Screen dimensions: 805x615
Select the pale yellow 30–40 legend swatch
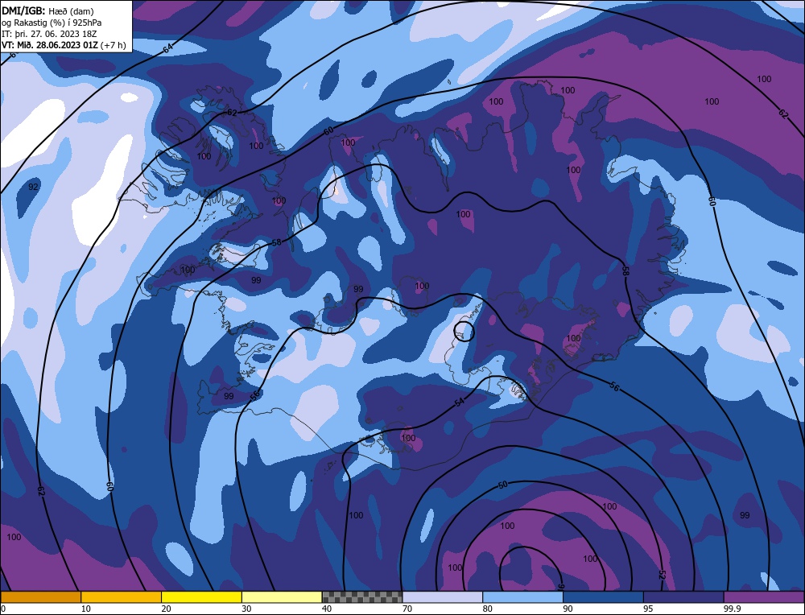pyautogui.click(x=282, y=596)
